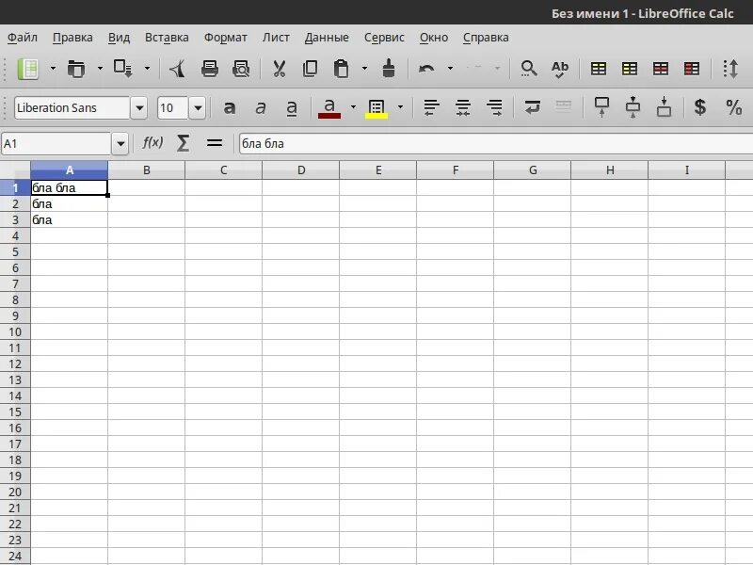
Task: Open the font color palette arrow
Action: tap(354, 106)
